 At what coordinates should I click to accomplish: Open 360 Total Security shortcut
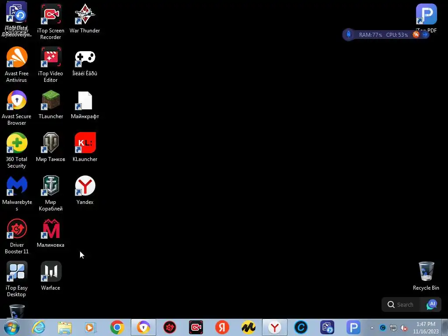17,150
